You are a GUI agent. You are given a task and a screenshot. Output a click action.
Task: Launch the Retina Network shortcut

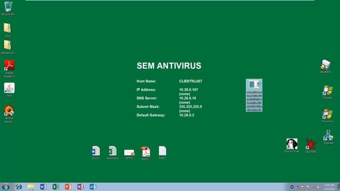(x=9, y=114)
